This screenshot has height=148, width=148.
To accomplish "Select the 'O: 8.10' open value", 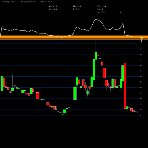I will [x=53, y=7].
